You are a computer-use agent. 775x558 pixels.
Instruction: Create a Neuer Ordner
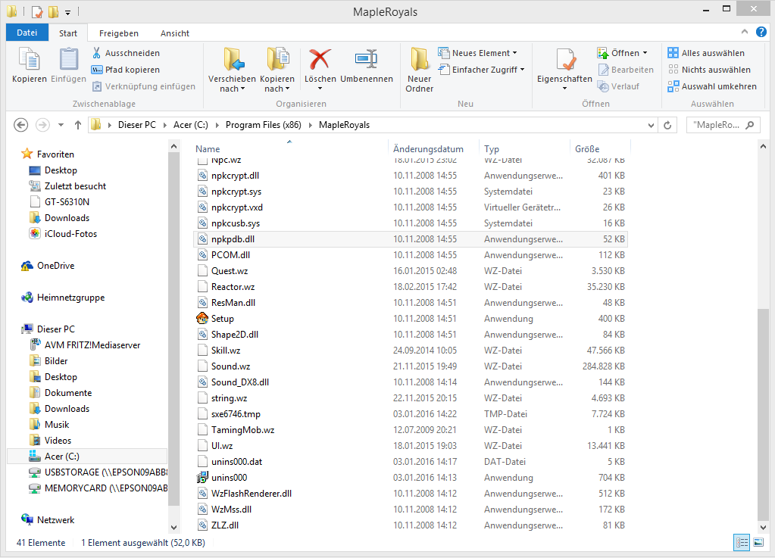(419, 70)
